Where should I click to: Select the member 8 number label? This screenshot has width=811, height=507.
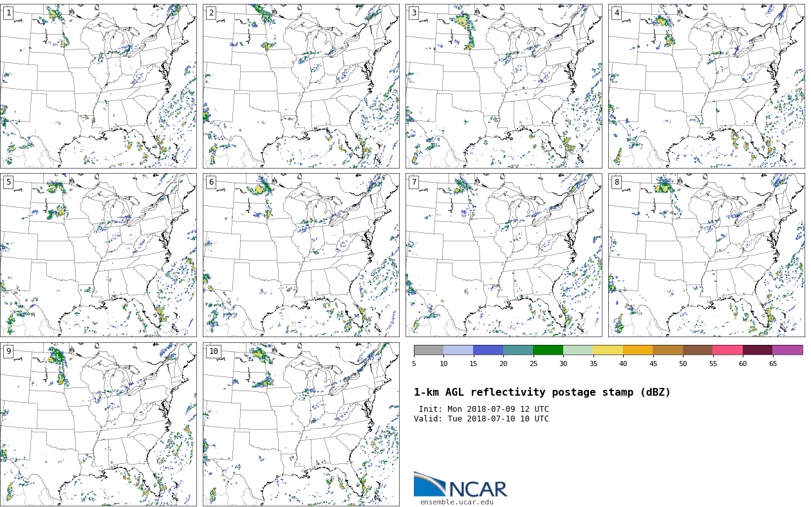617,182
